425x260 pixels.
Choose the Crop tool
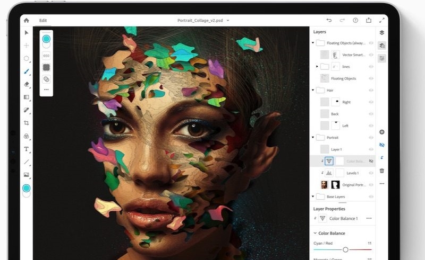(26, 123)
